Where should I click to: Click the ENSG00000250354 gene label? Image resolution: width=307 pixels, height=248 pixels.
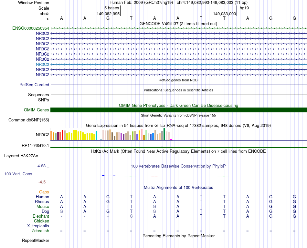coord(31,28)
